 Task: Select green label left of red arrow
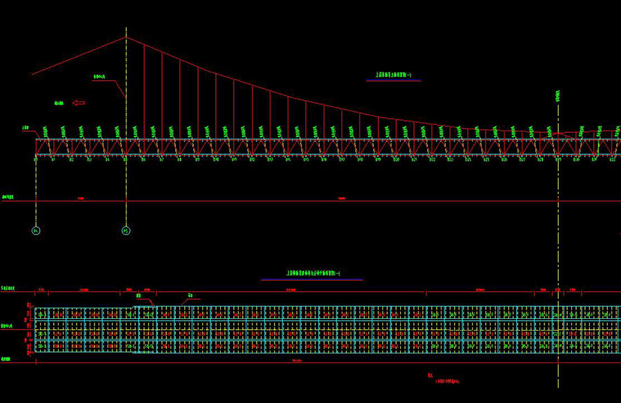(x=59, y=103)
